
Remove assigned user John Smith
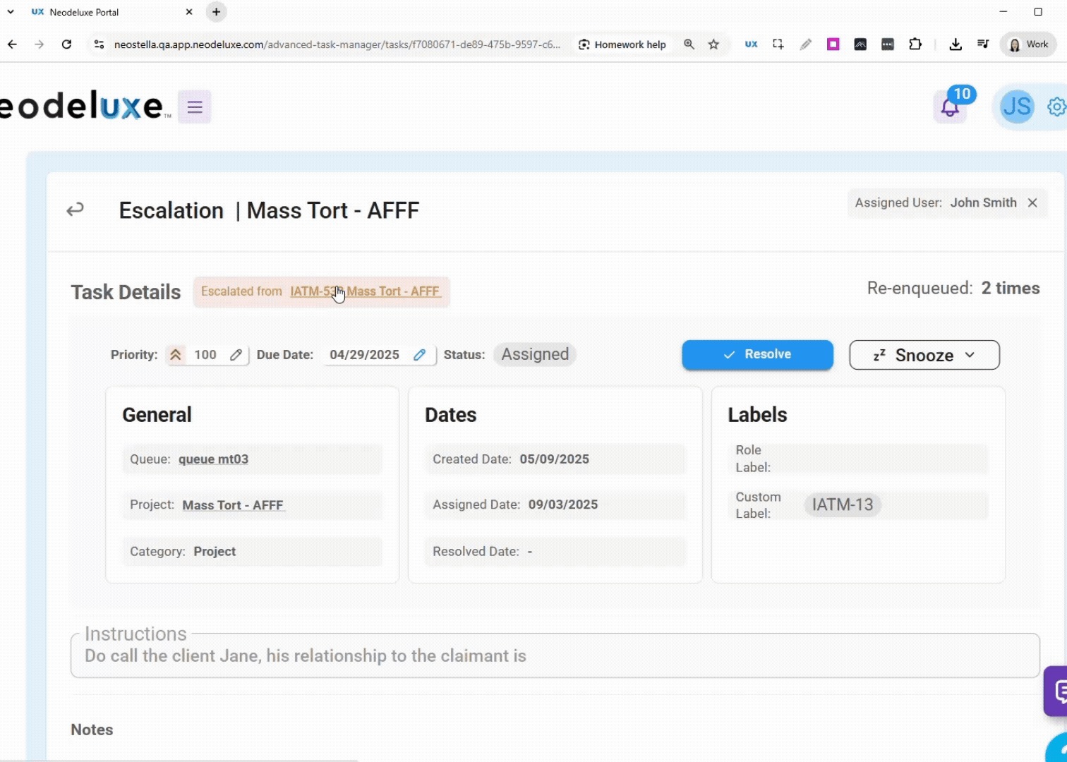[1032, 203]
